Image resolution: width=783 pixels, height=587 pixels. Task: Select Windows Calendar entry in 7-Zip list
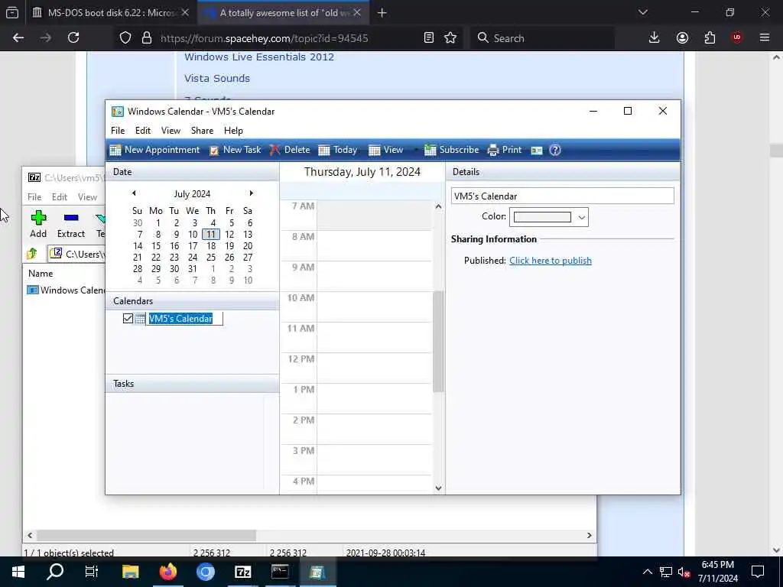point(66,290)
